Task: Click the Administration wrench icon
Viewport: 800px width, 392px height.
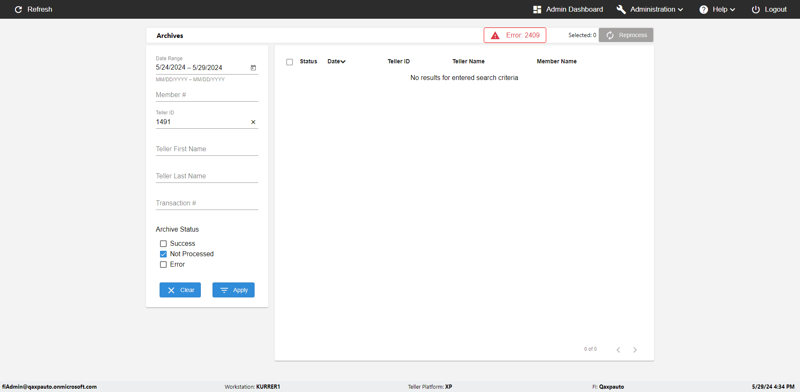Action: (x=621, y=9)
